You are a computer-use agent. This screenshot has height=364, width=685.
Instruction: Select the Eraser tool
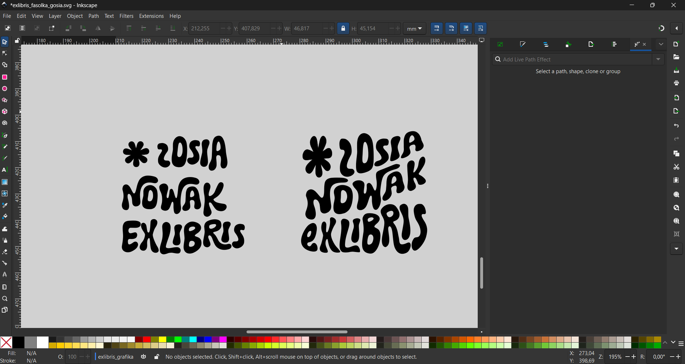click(5, 252)
